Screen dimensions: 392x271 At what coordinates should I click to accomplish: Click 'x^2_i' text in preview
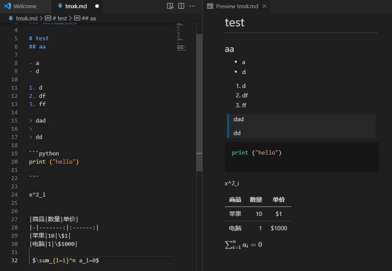coord(232,183)
